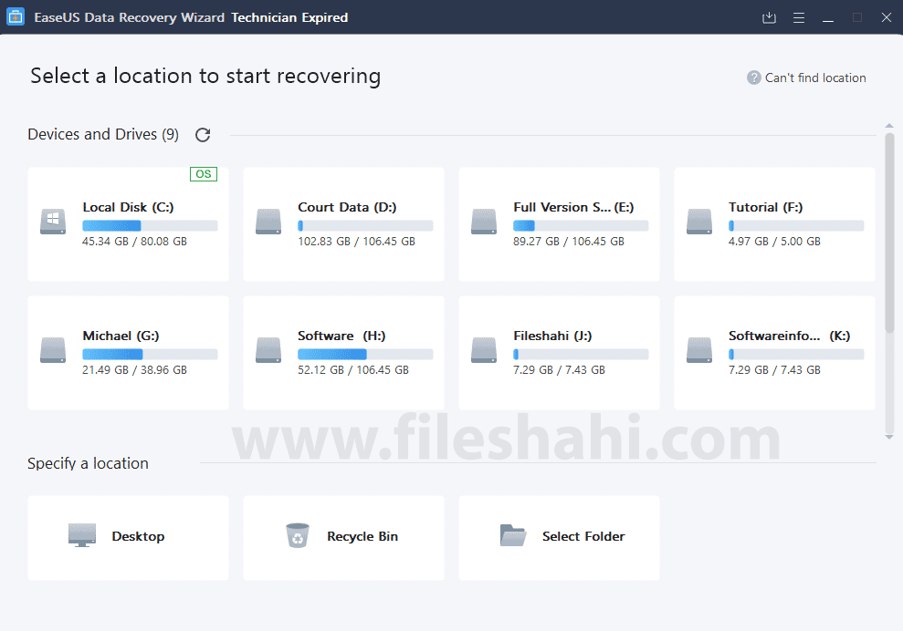Click the Court Data (D:) drive icon

[268, 222]
